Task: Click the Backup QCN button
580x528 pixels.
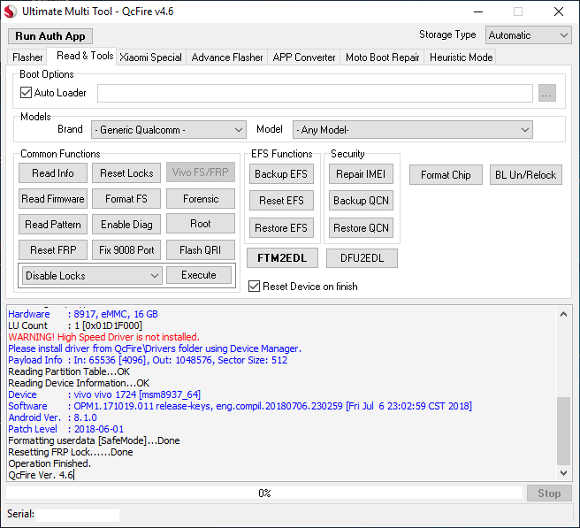Action: (x=361, y=201)
